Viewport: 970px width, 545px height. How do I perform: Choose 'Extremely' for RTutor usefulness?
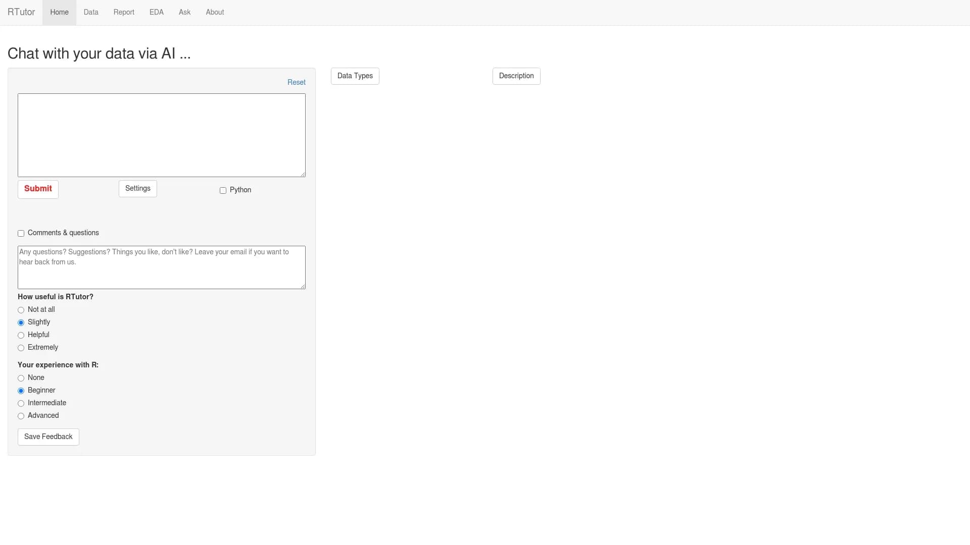[21, 348]
